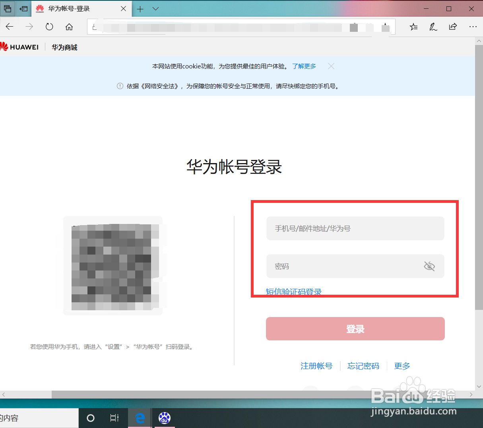Click the 密码 password field
This screenshot has height=428, width=483.
tap(355, 266)
